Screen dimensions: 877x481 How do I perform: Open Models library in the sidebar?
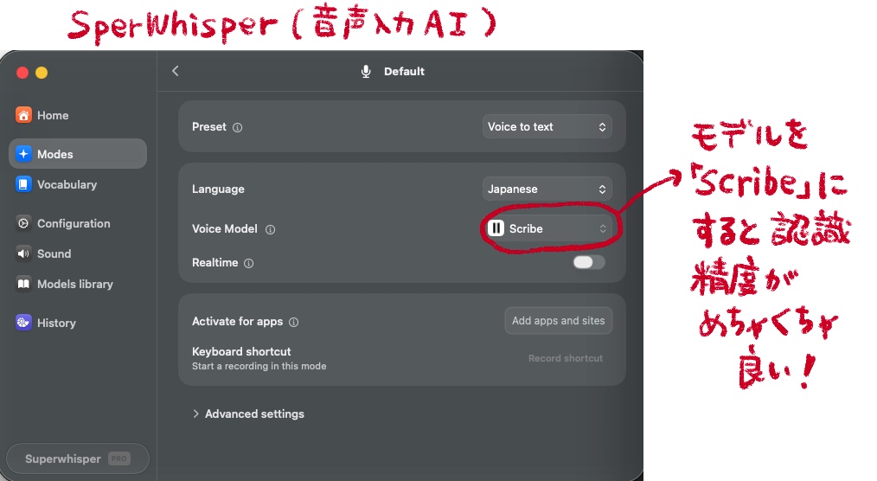pos(78,284)
